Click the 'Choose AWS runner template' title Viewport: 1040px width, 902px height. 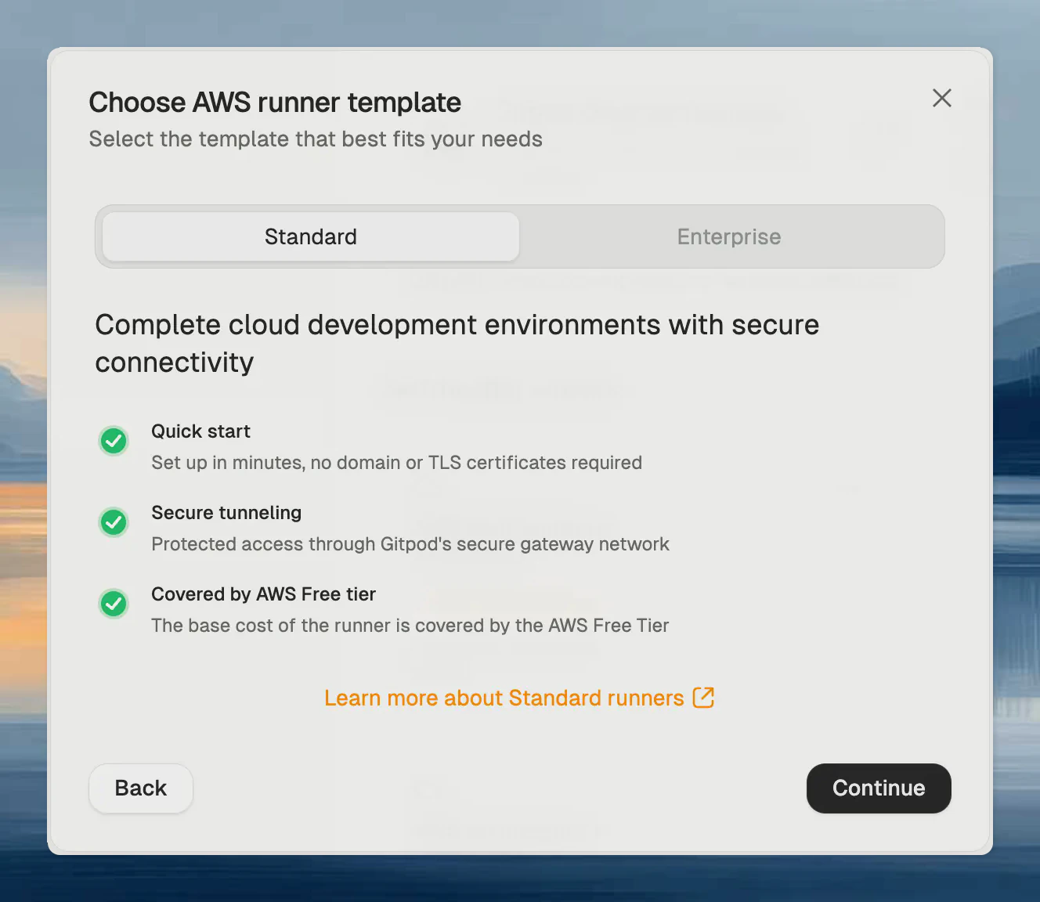275,103
